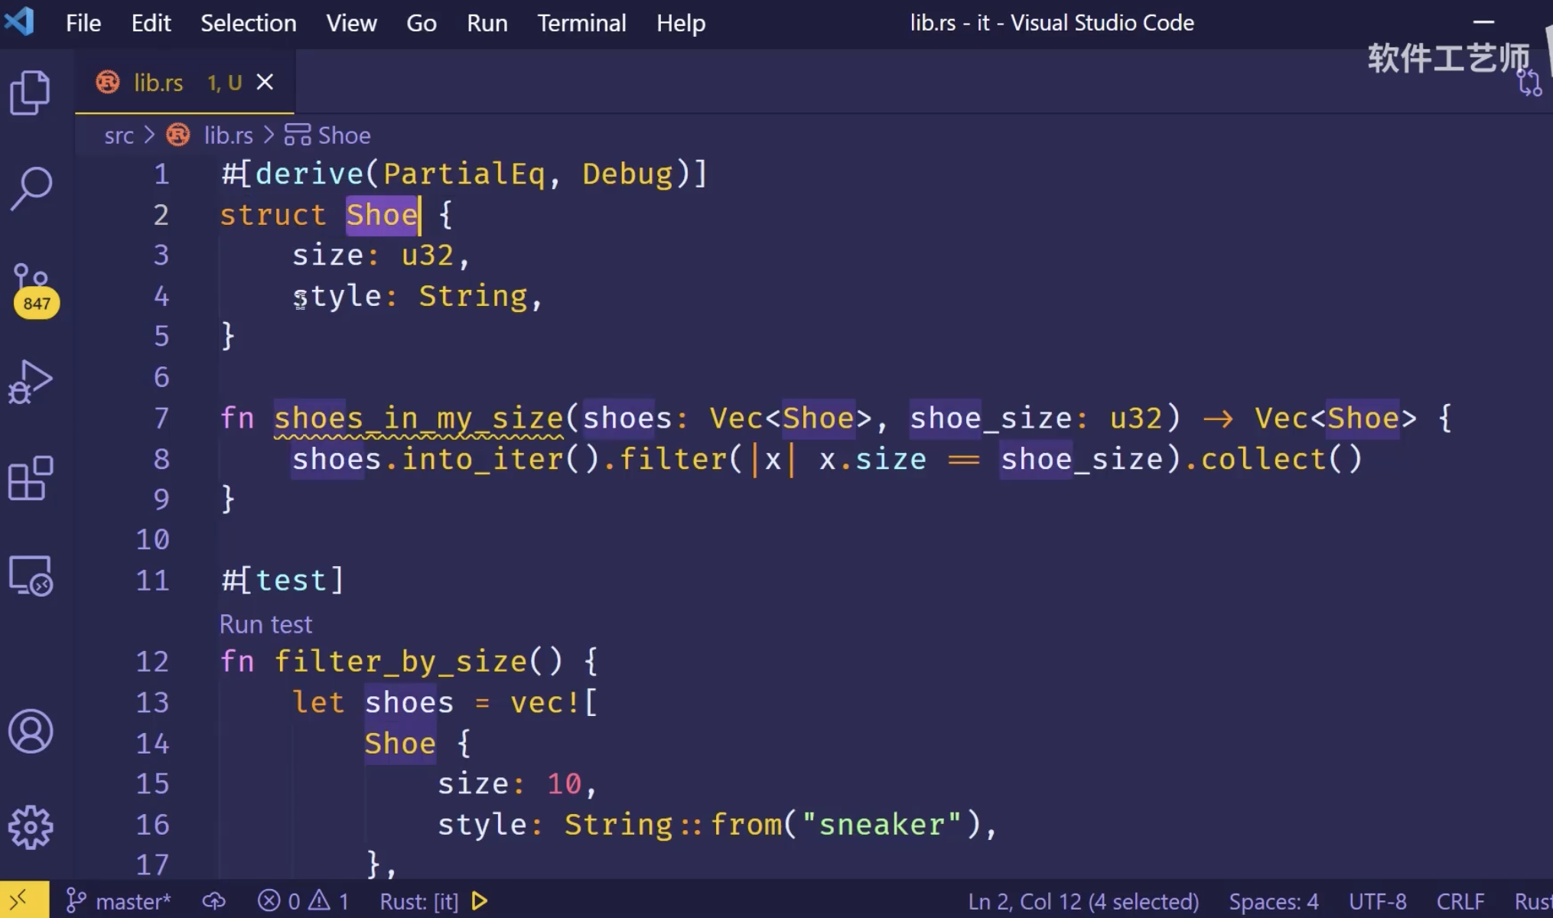
Task: Change the Spaces: 4 indentation setting
Action: click(x=1273, y=901)
